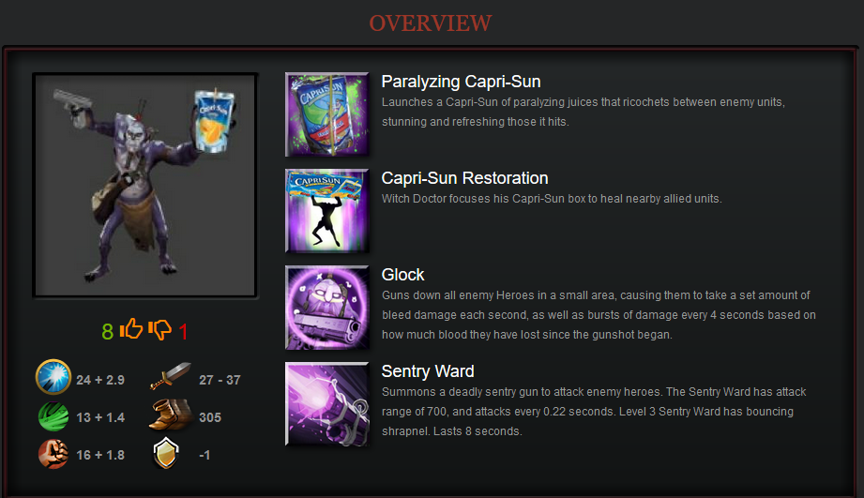Click the Sentry Ward ability icon
Viewport: 864px width, 498px height.
pyautogui.click(x=326, y=404)
